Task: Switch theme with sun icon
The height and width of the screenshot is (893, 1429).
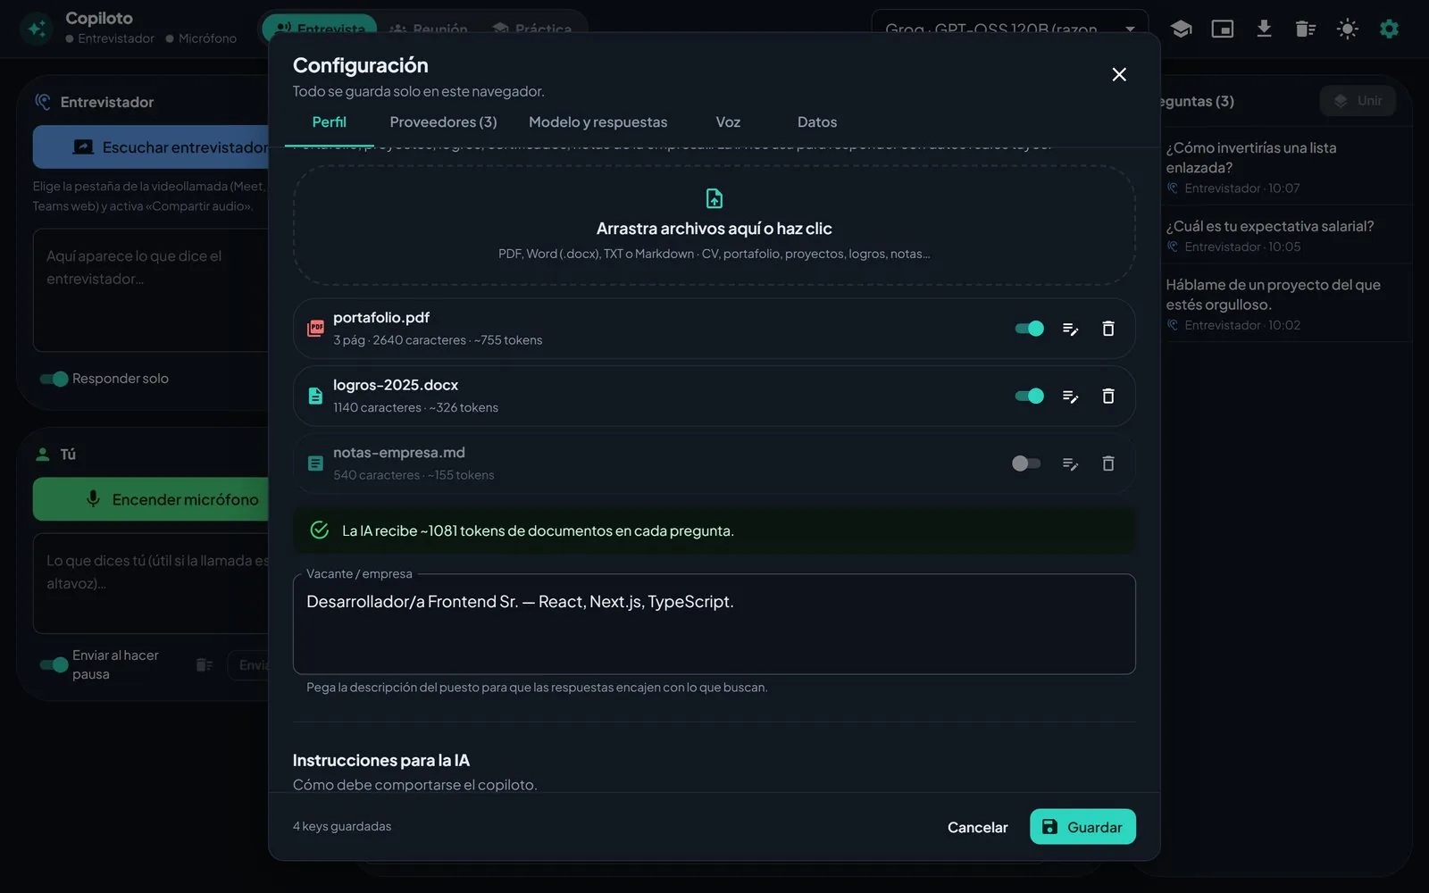Action: coord(1348,29)
